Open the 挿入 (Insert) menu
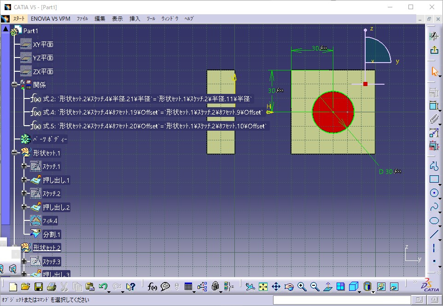The height and width of the screenshot is (306, 443). (x=134, y=19)
